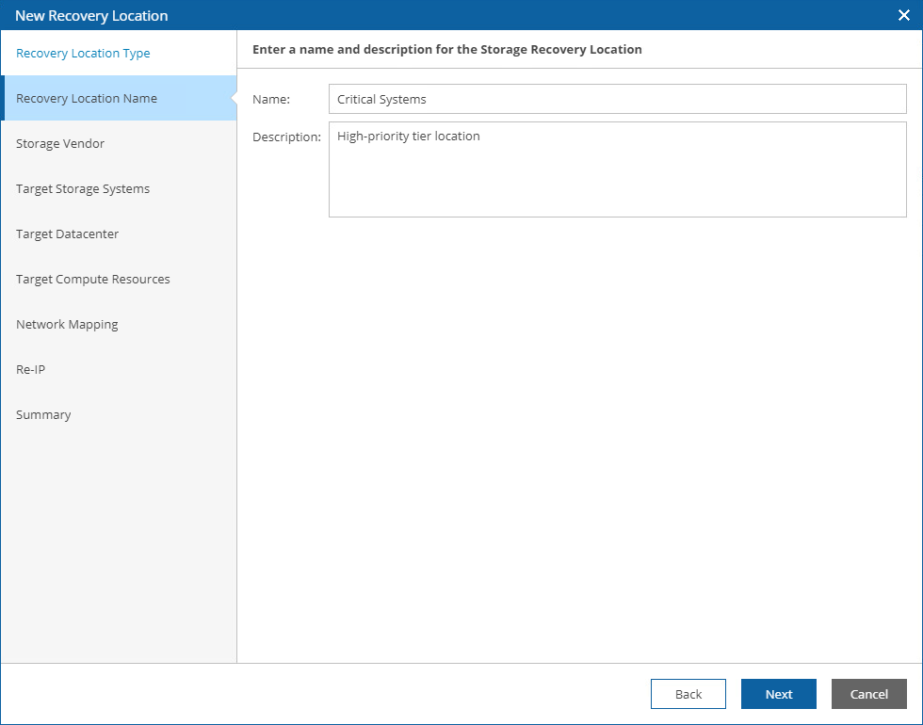Click Next to continue the wizard
923x725 pixels.
[778, 694]
